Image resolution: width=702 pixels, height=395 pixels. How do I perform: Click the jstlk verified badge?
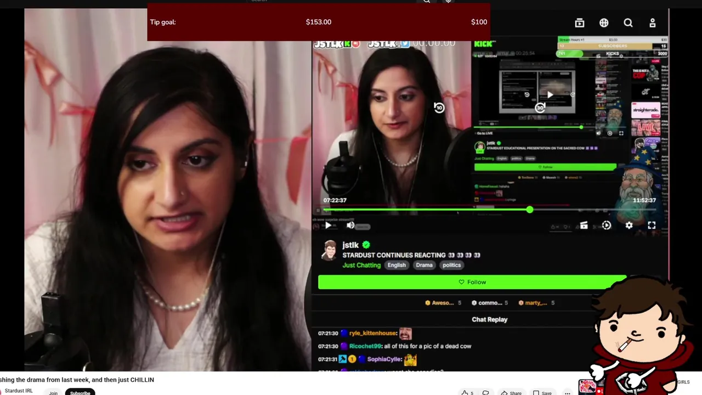click(366, 245)
